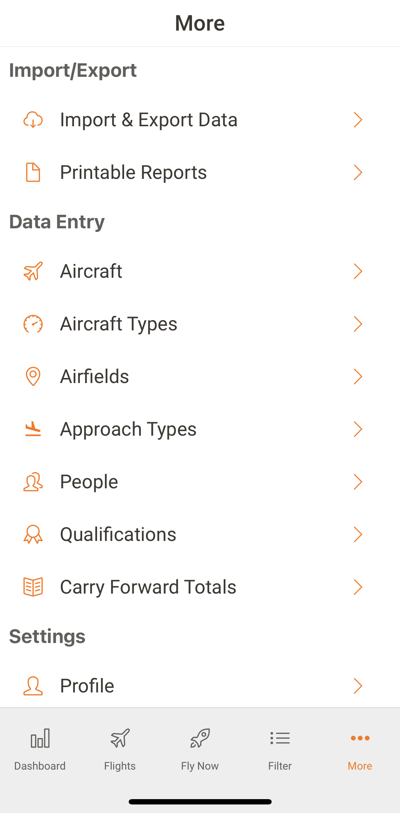Screen dimensions: 400x813
Task: Tap the gauge icon for Aircraft Types
Action: click(x=33, y=324)
